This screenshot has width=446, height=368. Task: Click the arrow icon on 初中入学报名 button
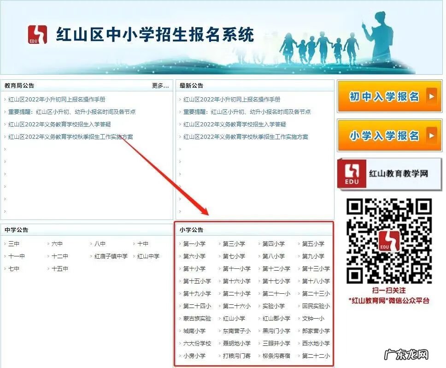[x=432, y=96]
